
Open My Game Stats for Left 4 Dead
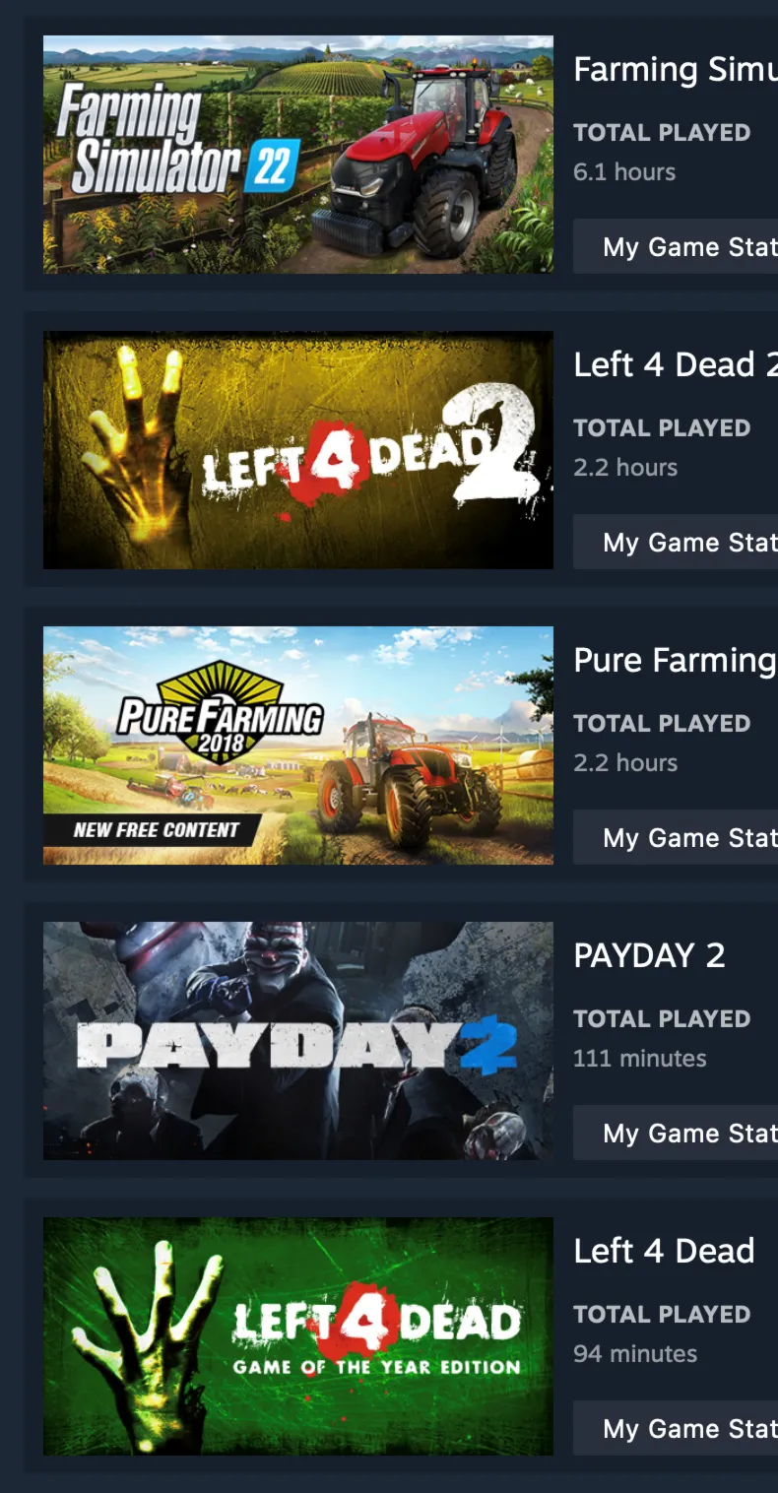[x=676, y=1428]
